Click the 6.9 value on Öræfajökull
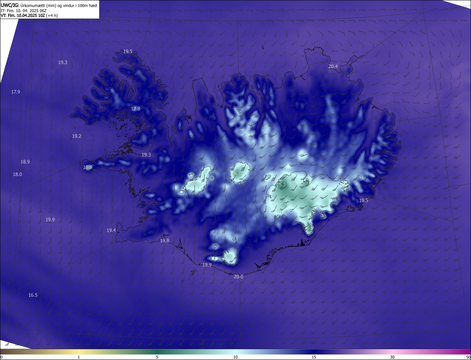This screenshot has width=471, height=360. (x=309, y=228)
